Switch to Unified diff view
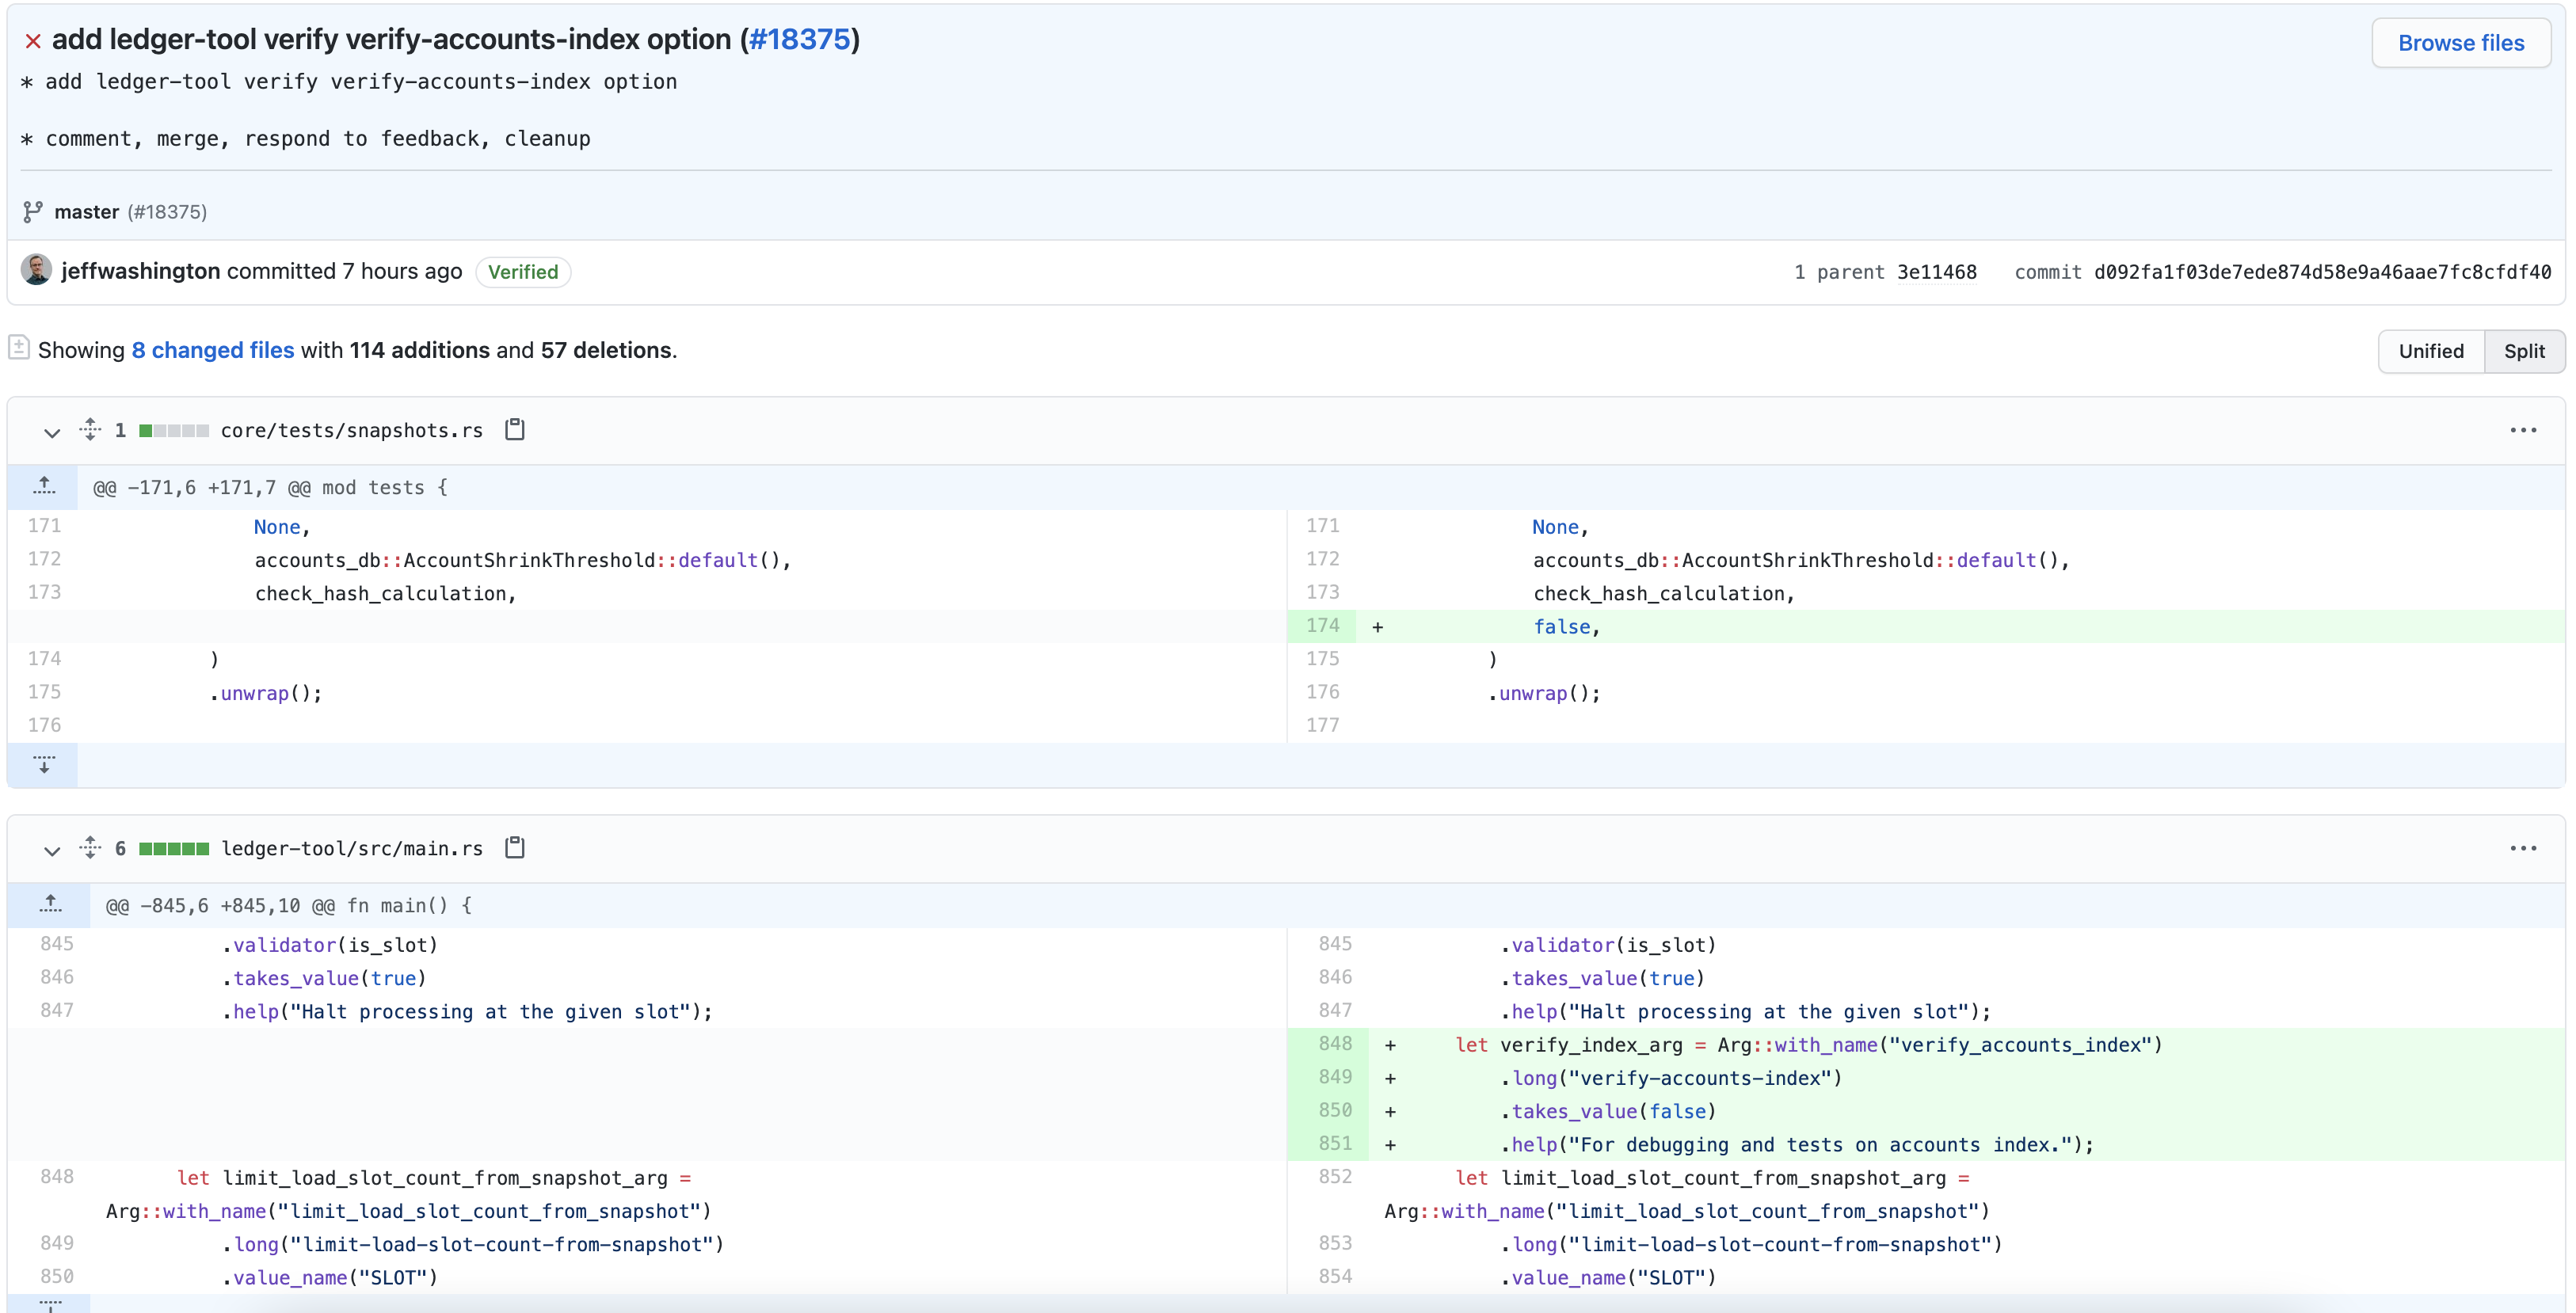The width and height of the screenshot is (2576, 1313). tap(2430, 351)
